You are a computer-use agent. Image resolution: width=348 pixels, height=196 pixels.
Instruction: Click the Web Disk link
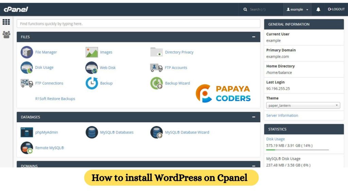coord(108,68)
